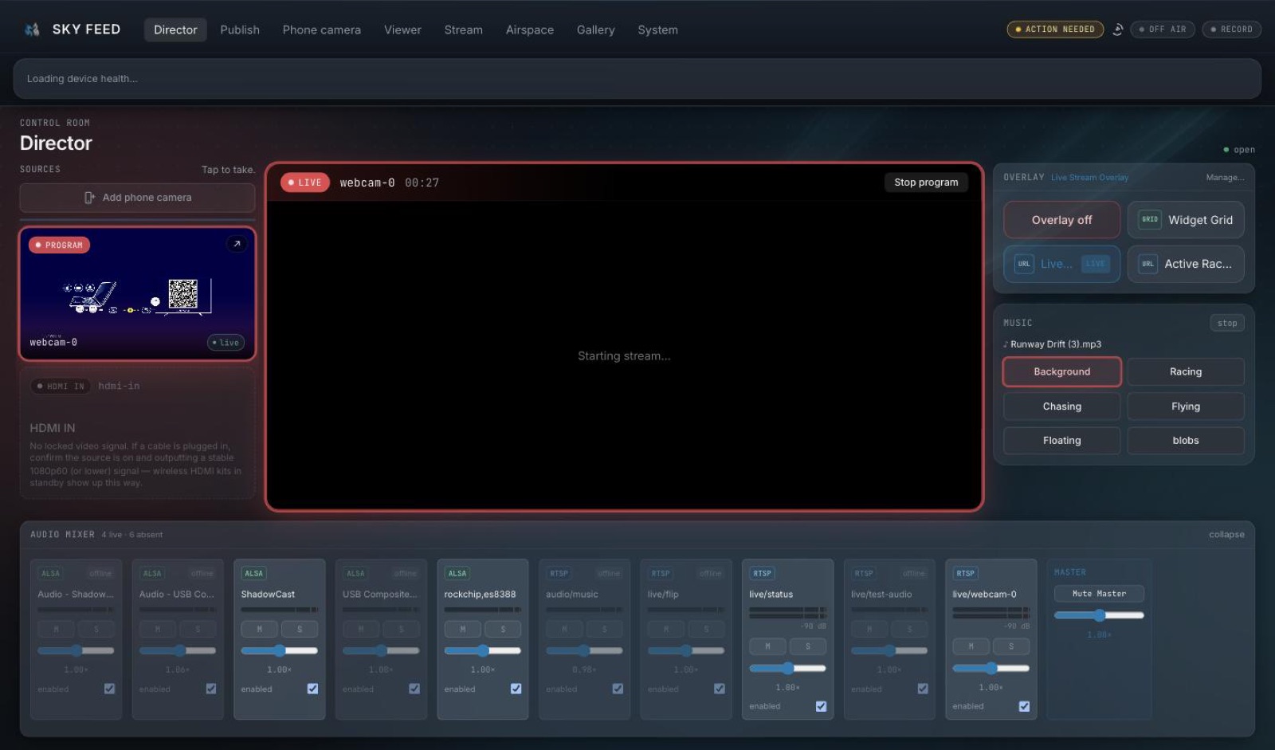
Task: Uncheck enabled for live/webcam-0 channel
Action: (x=1024, y=706)
